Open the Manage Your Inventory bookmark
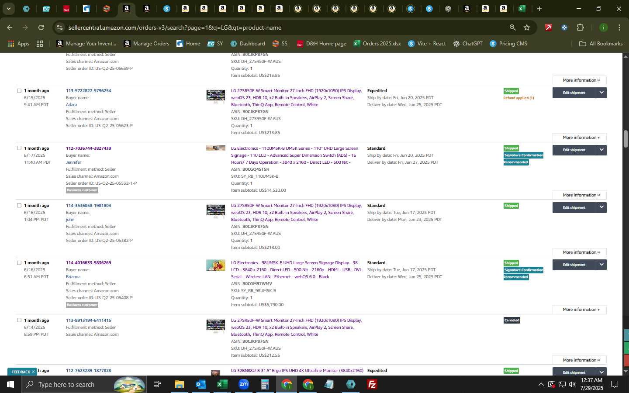This screenshot has height=393, width=629. tap(86, 44)
